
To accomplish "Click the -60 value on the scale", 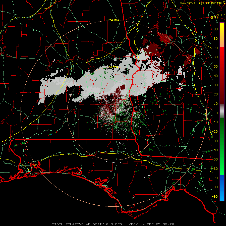I will pos(215,169).
